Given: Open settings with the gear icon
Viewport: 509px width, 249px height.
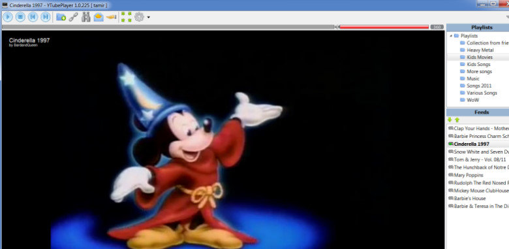Looking at the screenshot, I should pyautogui.click(x=139, y=17).
